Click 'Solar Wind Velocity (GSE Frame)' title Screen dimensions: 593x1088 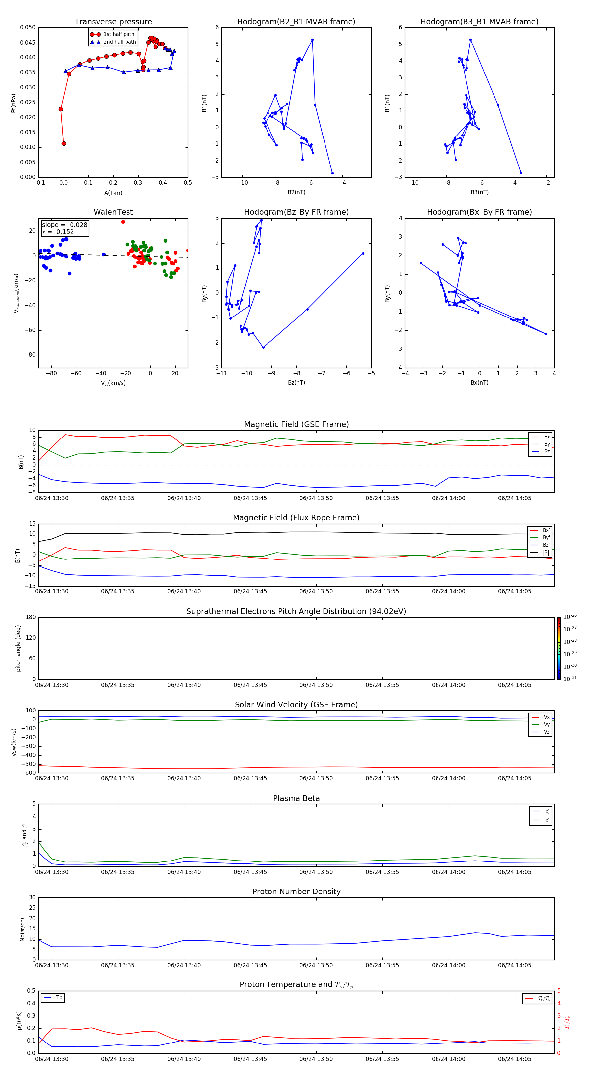click(x=296, y=705)
